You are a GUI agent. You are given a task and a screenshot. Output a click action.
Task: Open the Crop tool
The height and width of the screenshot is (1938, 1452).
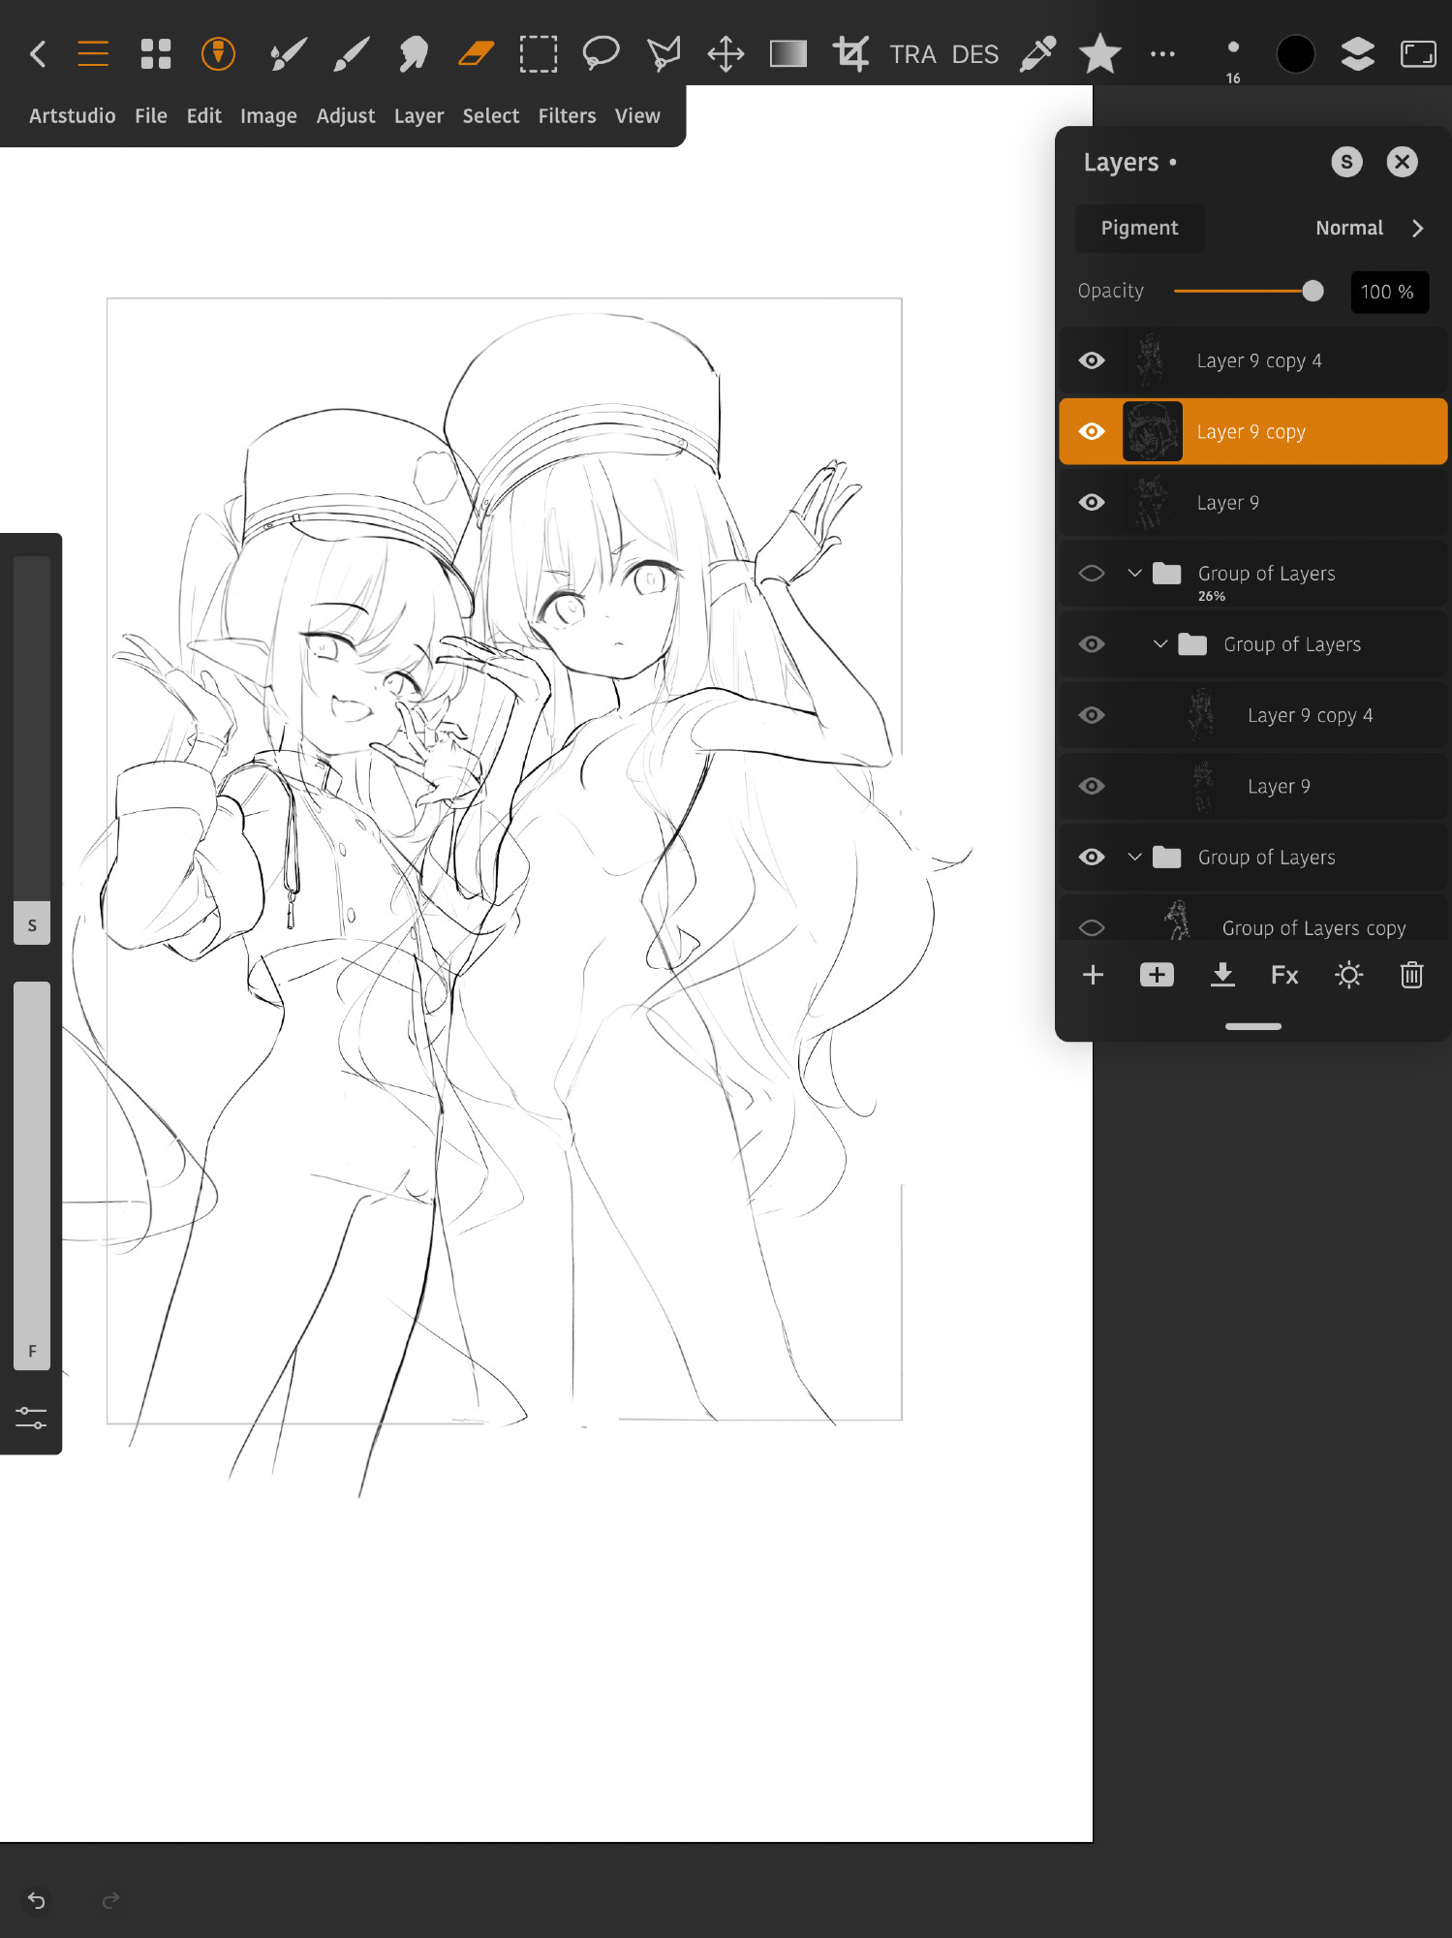click(x=850, y=54)
